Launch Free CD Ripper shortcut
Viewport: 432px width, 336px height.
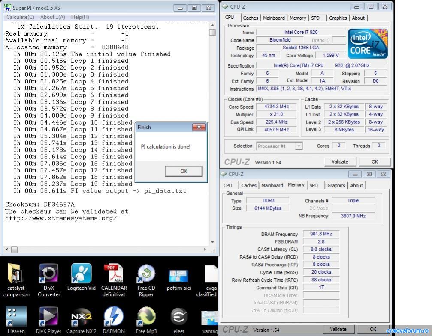[x=146, y=280]
